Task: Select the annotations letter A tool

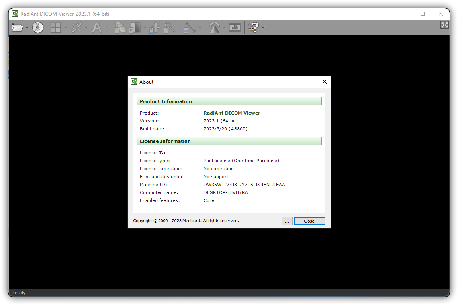Action: click(97, 28)
